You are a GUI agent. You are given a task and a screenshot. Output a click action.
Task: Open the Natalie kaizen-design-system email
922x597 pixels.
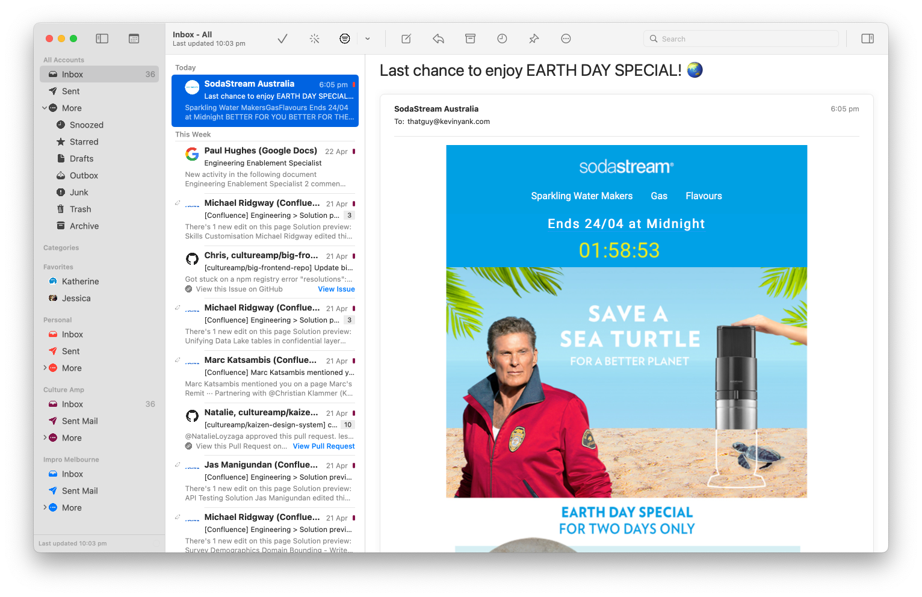(x=265, y=428)
